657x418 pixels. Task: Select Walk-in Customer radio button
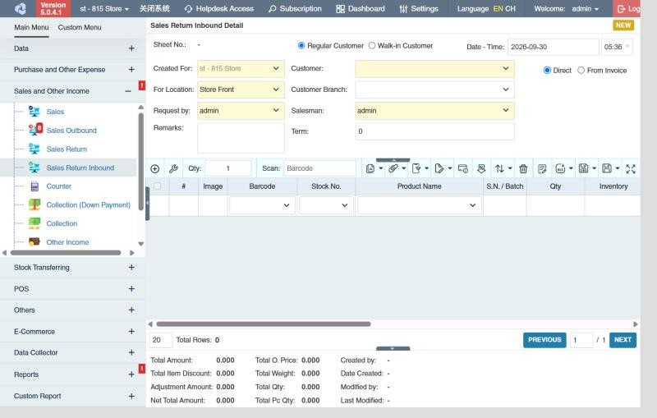pyautogui.click(x=372, y=46)
